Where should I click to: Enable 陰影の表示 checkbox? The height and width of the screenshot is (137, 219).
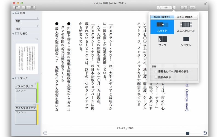(156, 78)
